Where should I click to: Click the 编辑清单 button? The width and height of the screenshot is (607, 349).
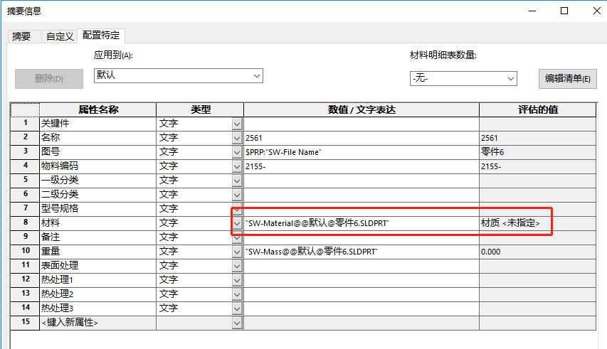(x=567, y=78)
